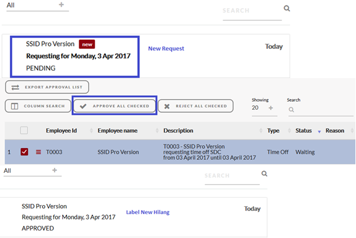Screen dimensions: 356x238
Task: Sort by the Description column arrows
Action: tap(261, 130)
